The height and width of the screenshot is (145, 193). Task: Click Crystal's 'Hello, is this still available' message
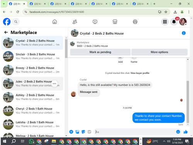(115, 85)
